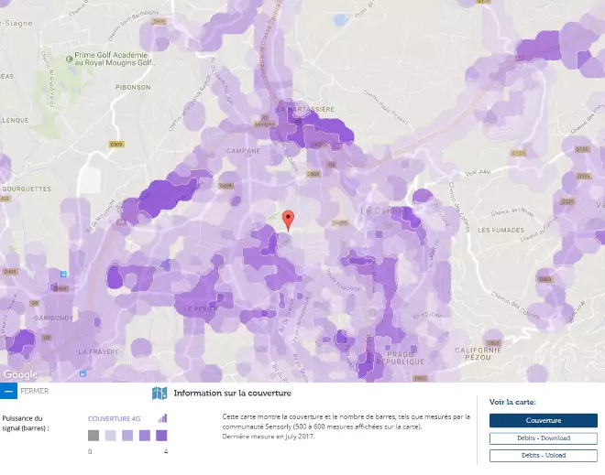
Task: Switch map to Débits - Download
Action: (x=543, y=438)
